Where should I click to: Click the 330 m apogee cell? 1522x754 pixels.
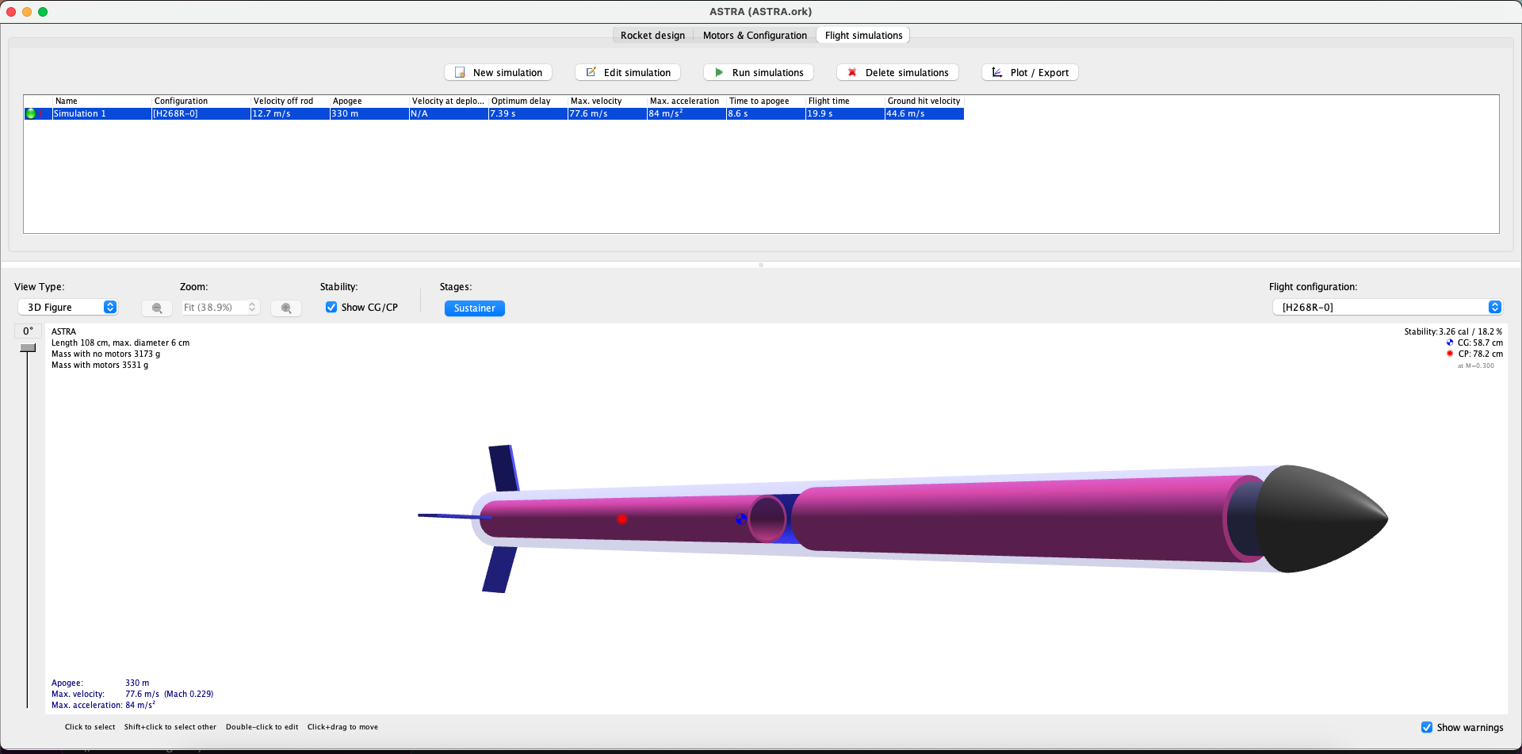click(x=369, y=113)
